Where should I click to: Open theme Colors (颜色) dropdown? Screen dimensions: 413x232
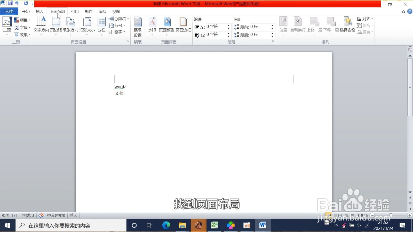pos(22,20)
